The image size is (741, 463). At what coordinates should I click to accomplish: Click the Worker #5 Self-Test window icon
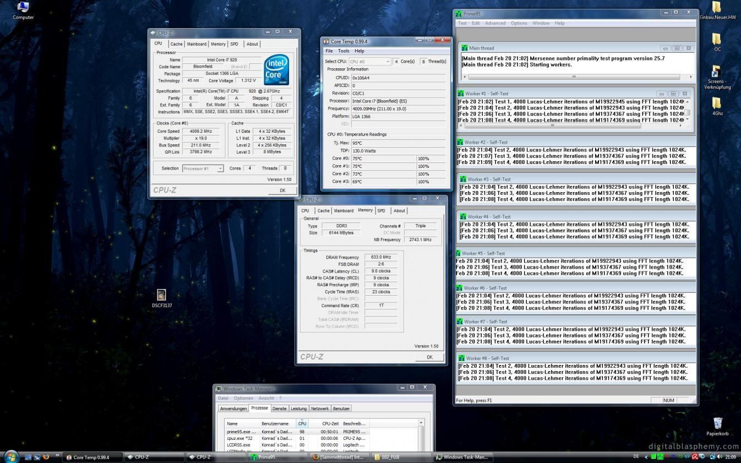[459, 253]
